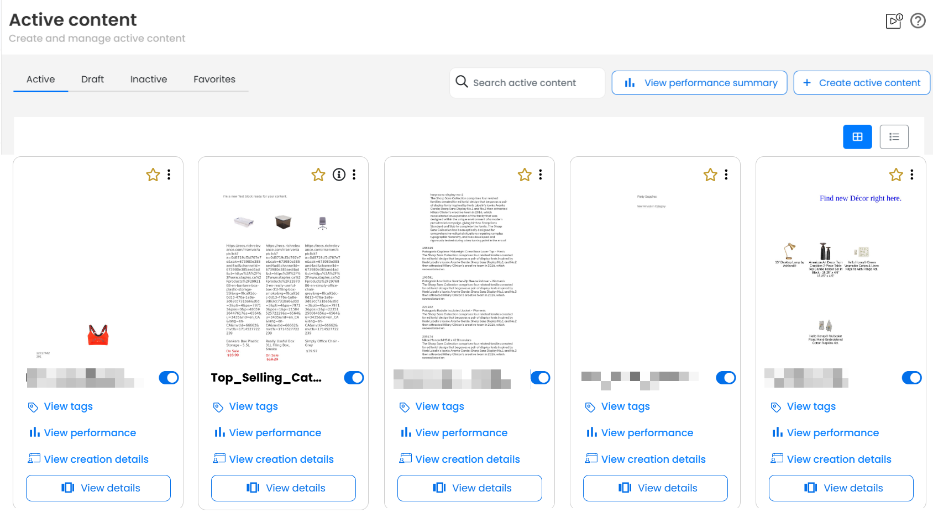Star the Party Supplies card
The height and width of the screenshot is (513, 933).
[710, 175]
